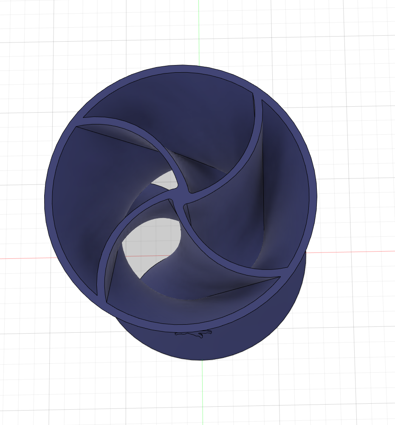Select the inner wall of the top chamber

[178, 98]
